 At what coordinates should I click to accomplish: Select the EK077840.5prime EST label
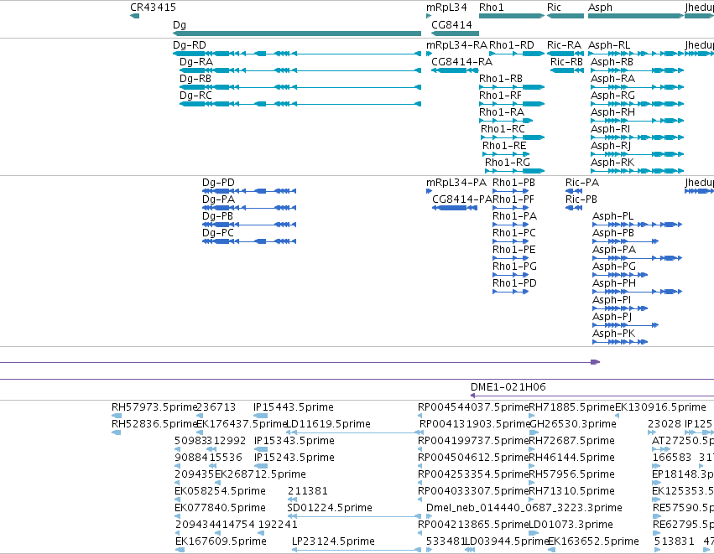221,508
